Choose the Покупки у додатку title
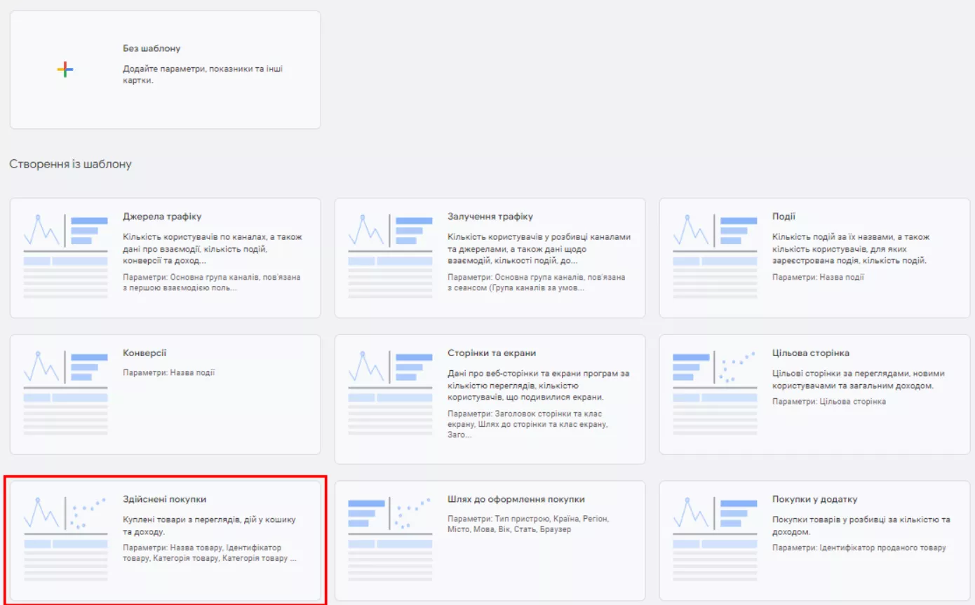This screenshot has height=605, width=975. (x=814, y=499)
